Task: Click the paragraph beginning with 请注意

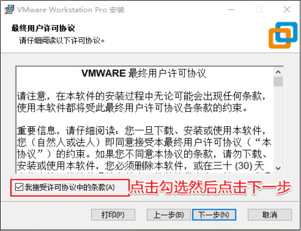Action: tap(141, 102)
